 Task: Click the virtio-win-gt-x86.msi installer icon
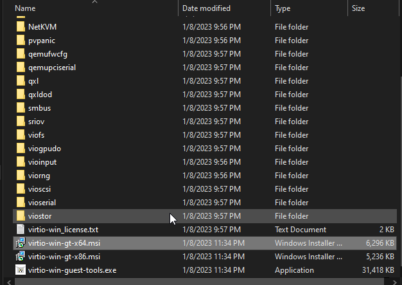click(21, 257)
